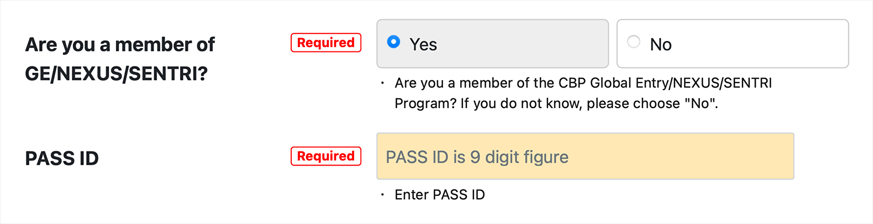Viewport: 873px width, 224px height.
Task: Click the "GE/NEXUS/SENTRI?" label line
Action: (116, 74)
